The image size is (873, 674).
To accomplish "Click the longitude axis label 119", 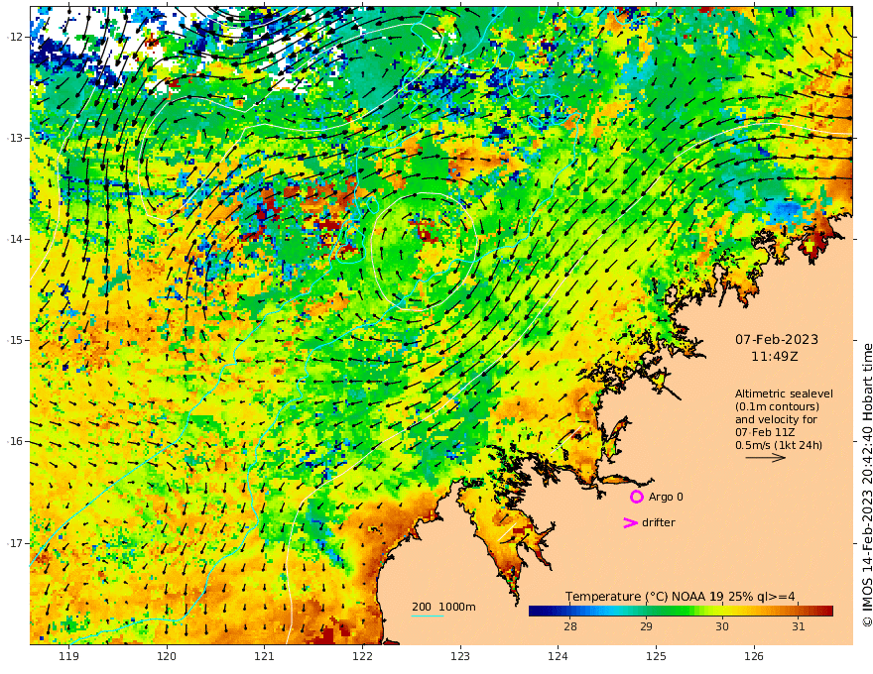I will point(69,657).
